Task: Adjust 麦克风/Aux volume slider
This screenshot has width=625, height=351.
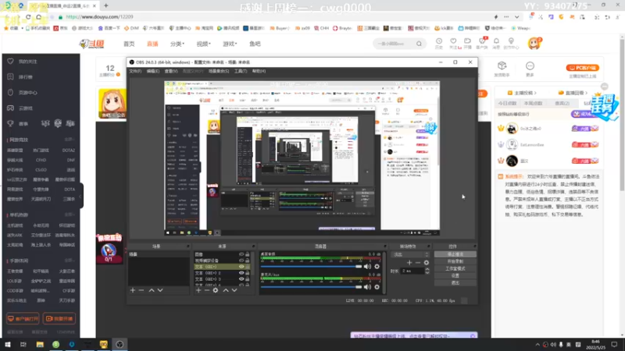Action: pos(311,287)
